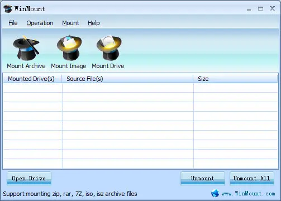This screenshot has width=281, height=201.
Task: Click the Mount Image hat icon
Action: pos(69,47)
